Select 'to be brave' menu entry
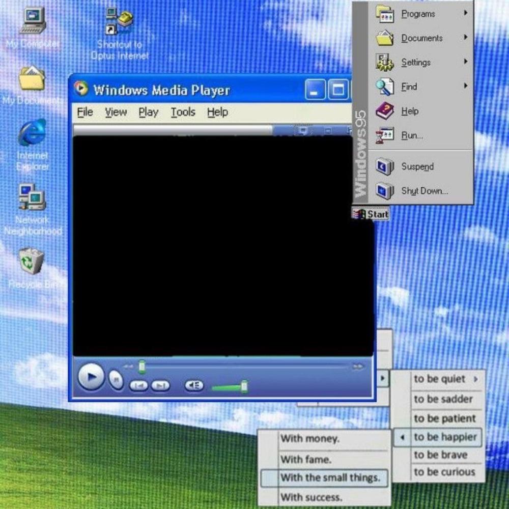 [439, 455]
